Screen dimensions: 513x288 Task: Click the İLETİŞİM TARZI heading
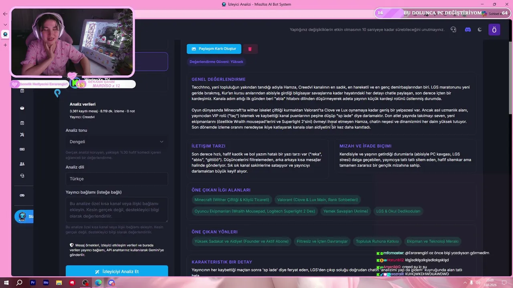point(208,146)
